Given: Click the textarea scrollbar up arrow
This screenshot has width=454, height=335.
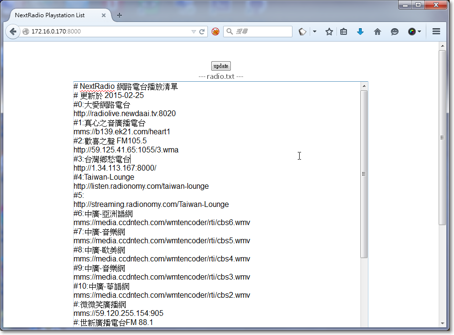Looking at the screenshot, I should (x=364, y=86).
